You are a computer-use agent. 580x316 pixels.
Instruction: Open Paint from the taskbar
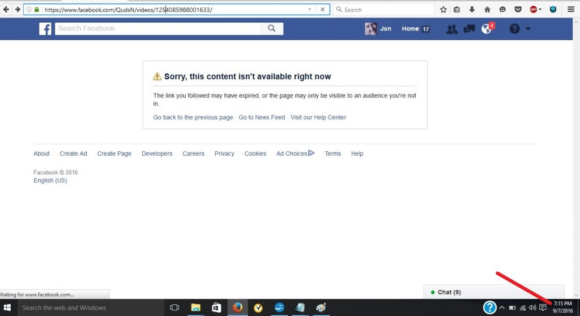click(x=321, y=308)
